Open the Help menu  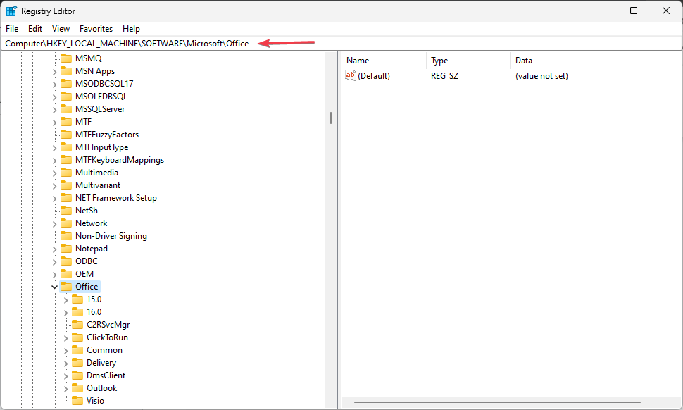click(131, 29)
